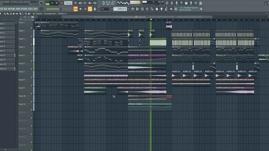Toggle loop recording button

tap(95, 3)
